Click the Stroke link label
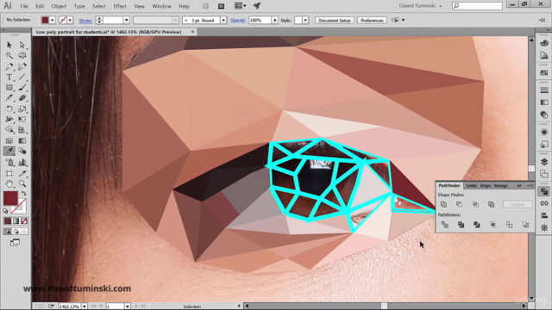This screenshot has width=552, height=310. (x=85, y=21)
